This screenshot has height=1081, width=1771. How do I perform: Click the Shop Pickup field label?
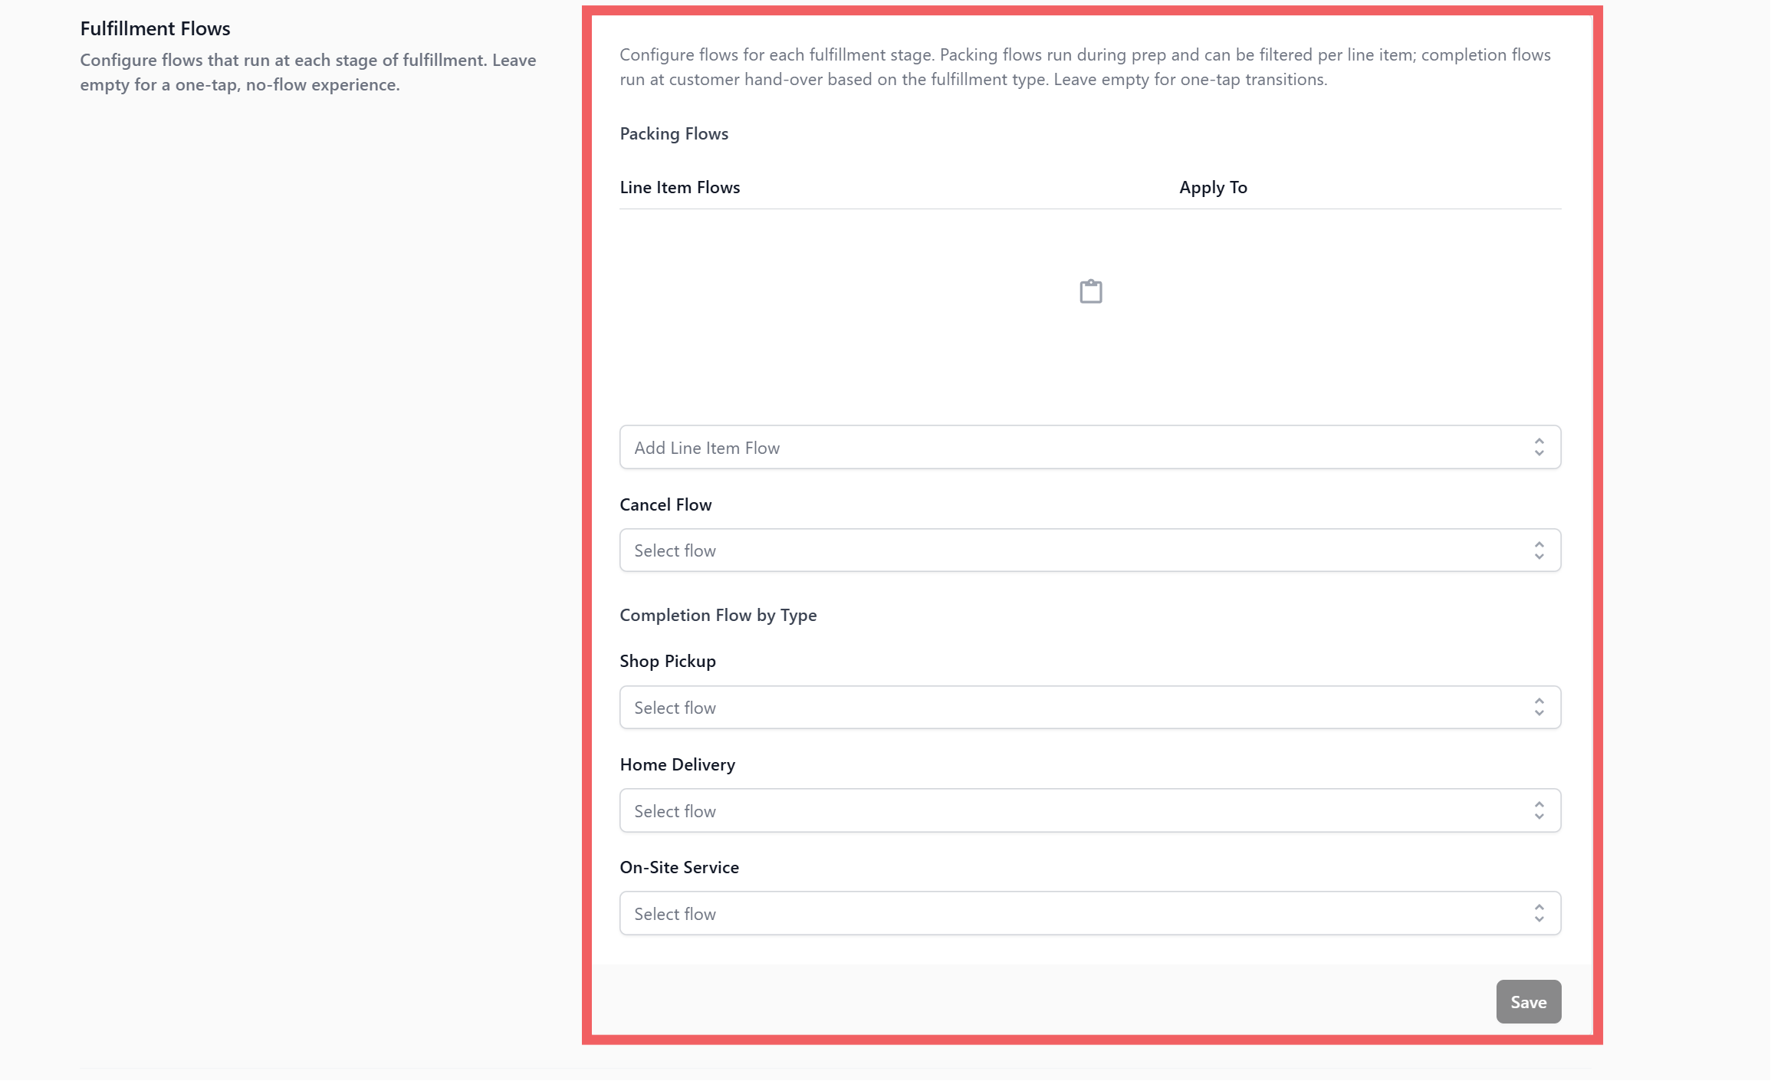pyautogui.click(x=667, y=661)
